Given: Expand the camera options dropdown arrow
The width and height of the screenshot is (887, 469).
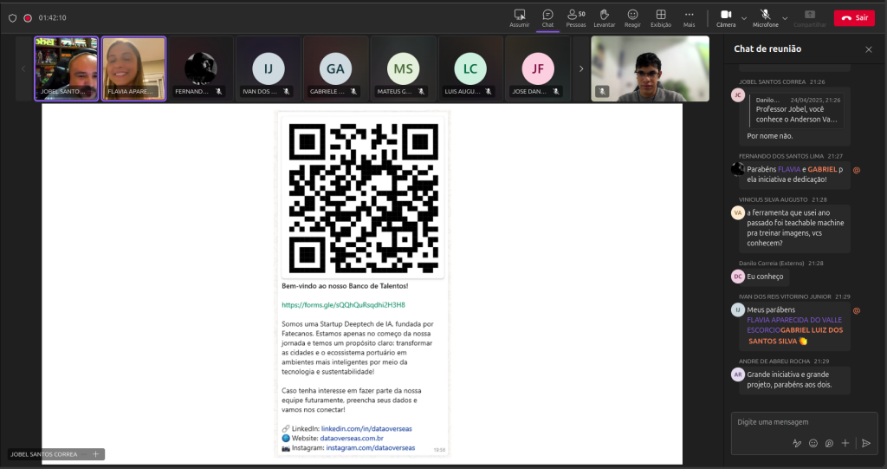Looking at the screenshot, I should tap(745, 17).
